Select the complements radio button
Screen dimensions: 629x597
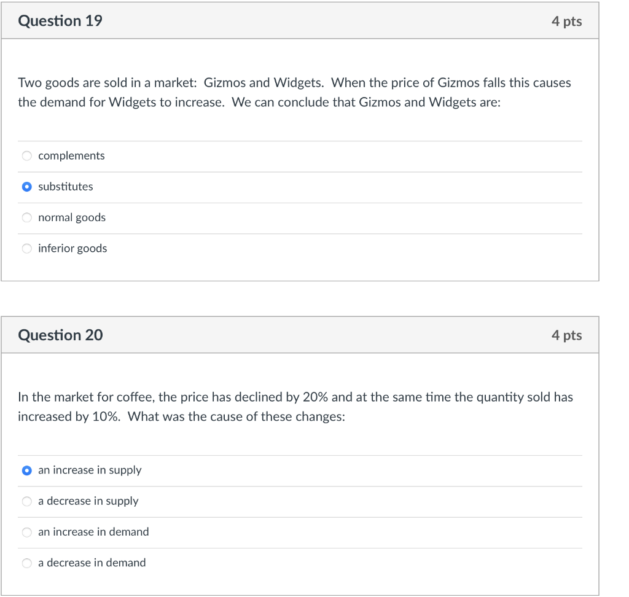click(27, 155)
